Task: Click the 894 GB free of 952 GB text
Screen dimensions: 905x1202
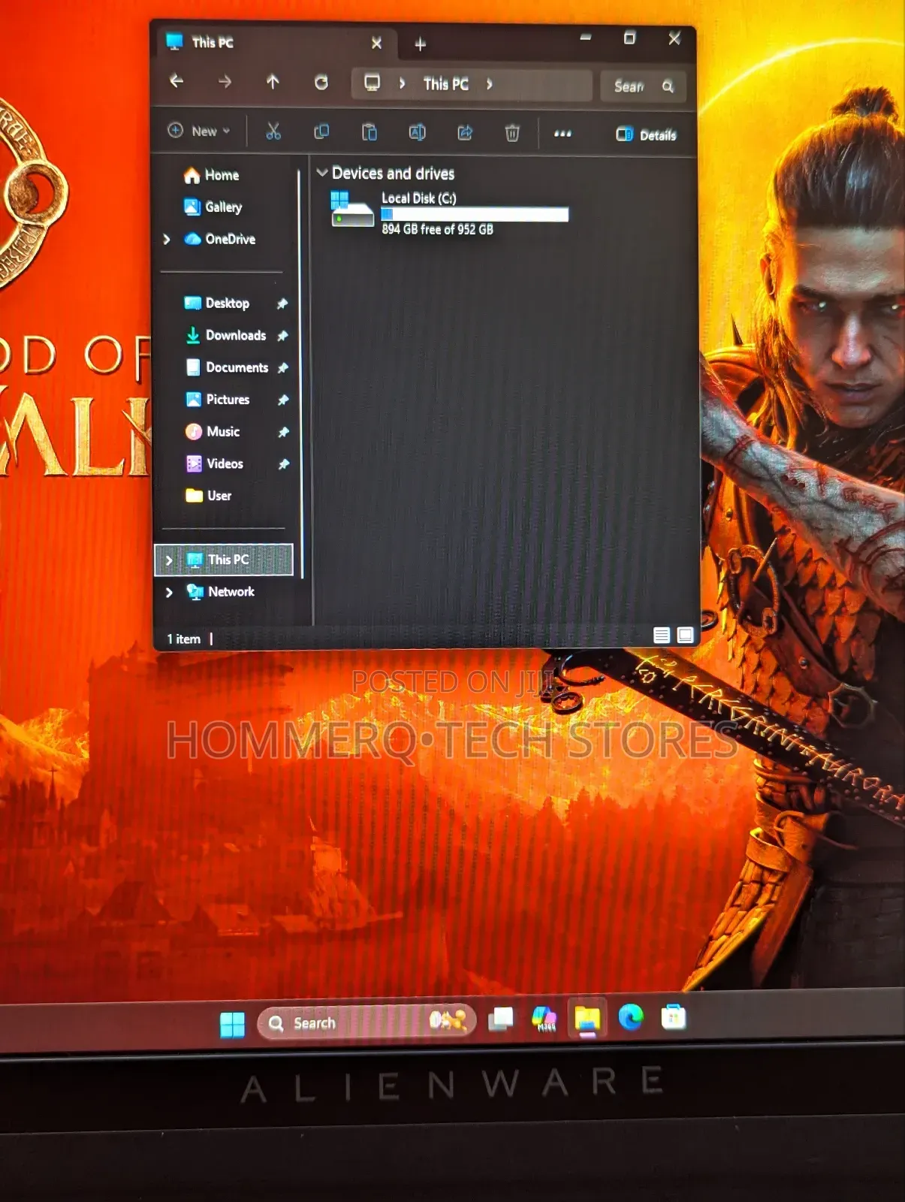Action: coord(438,229)
